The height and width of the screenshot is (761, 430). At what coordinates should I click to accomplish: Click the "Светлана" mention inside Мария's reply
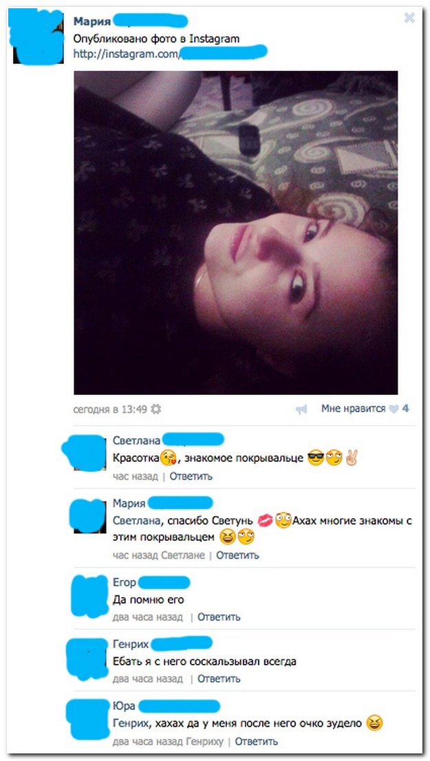coord(136,521)
